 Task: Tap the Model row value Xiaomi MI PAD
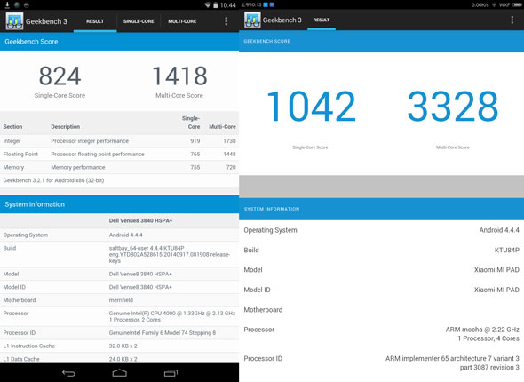[x=496, y=270]
